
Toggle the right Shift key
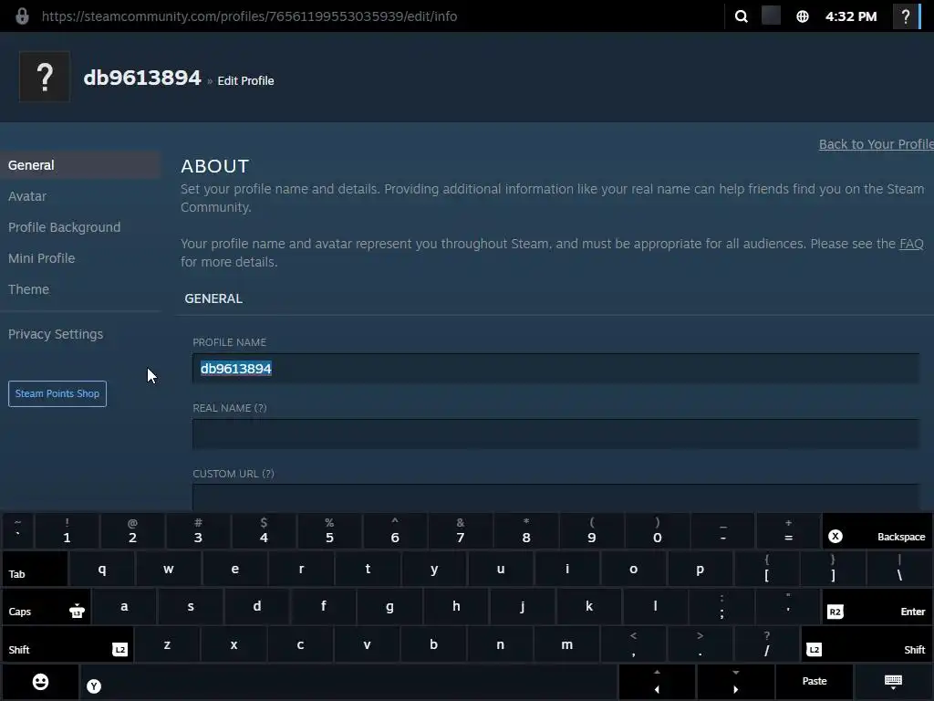tap(867, 644)
